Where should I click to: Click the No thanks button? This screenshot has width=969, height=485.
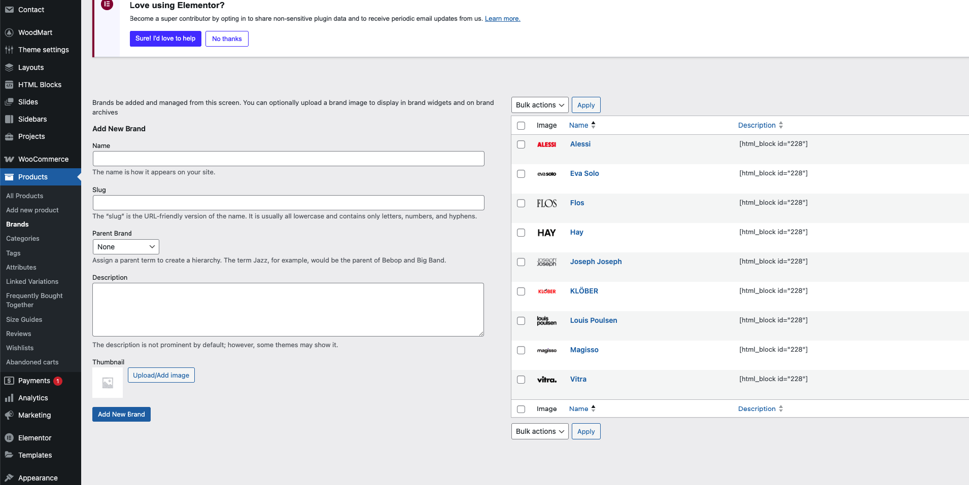click(x=227, y=39)
